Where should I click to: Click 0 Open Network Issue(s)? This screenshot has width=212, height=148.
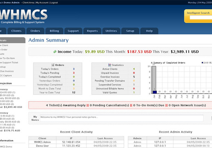(187, 105)
